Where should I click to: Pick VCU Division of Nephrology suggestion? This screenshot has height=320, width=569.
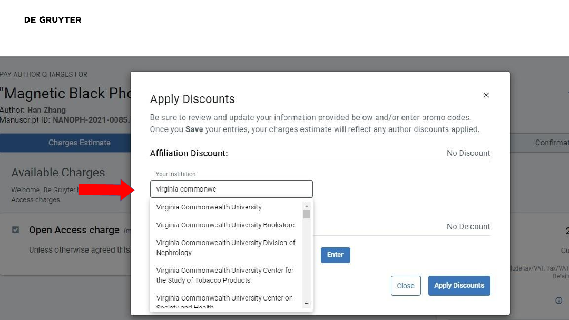(x=225, y=247)
